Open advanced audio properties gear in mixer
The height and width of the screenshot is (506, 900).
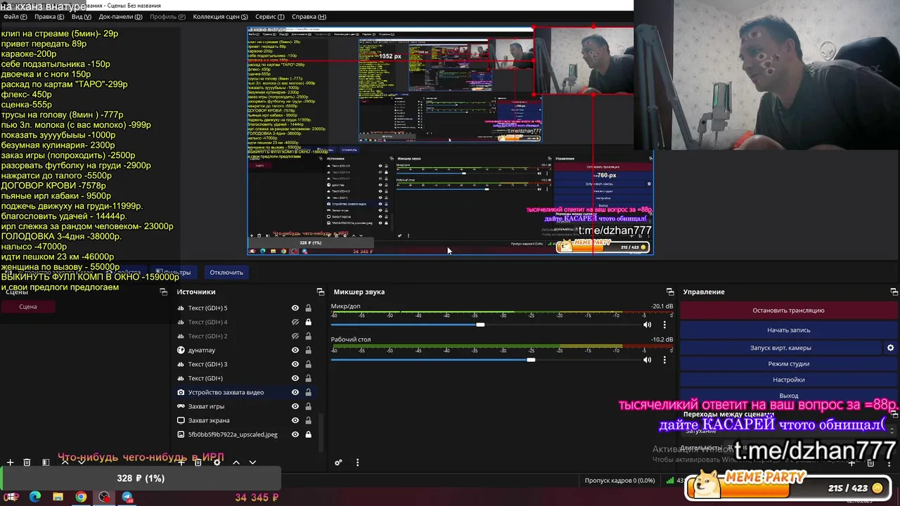tap(338, 462)
